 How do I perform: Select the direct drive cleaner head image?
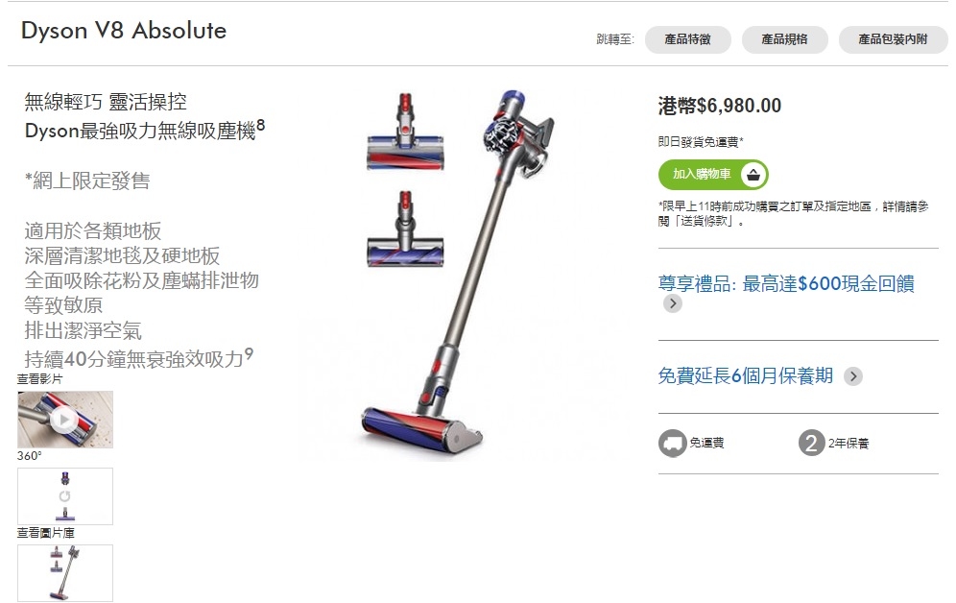click(x=405, y=229)
